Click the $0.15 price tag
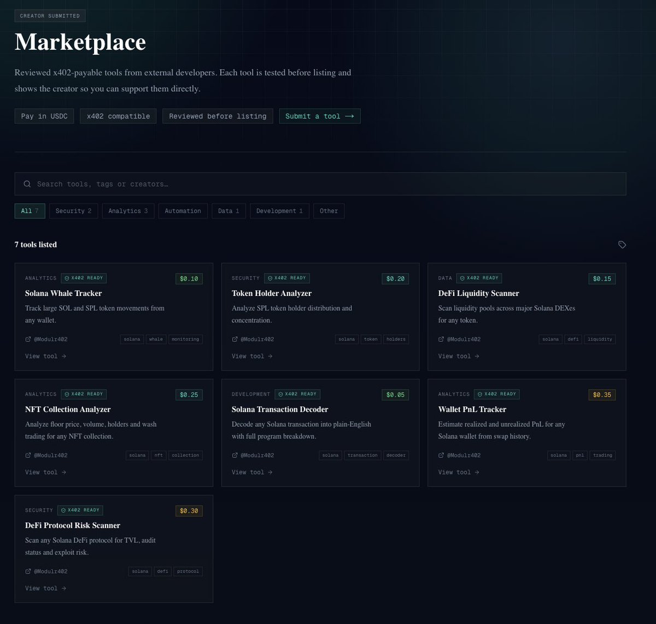This screenshot has height=624, width=656. [x=602, y=278]
